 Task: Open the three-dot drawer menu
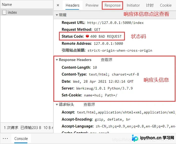(x=5, y=138)
